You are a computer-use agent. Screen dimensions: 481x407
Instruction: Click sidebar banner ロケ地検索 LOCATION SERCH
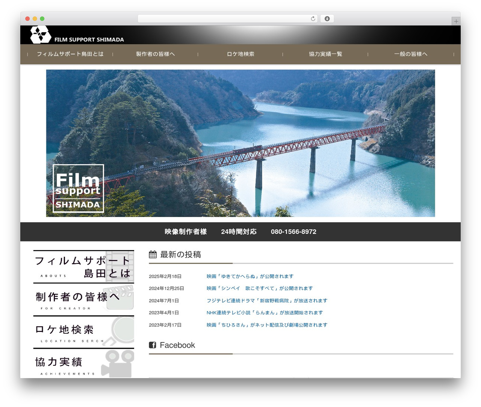tap(84, 332)
